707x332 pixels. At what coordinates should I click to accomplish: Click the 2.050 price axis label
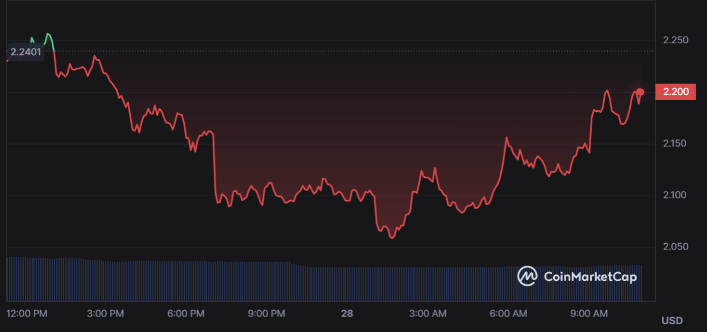pyautogui.click(x=676, y=247)
